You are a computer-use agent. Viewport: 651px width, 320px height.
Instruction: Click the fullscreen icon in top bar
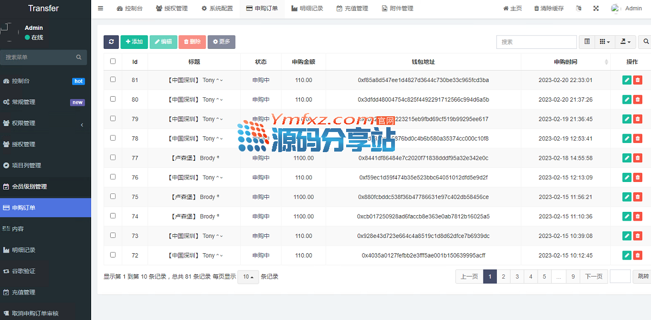point(596,9)
